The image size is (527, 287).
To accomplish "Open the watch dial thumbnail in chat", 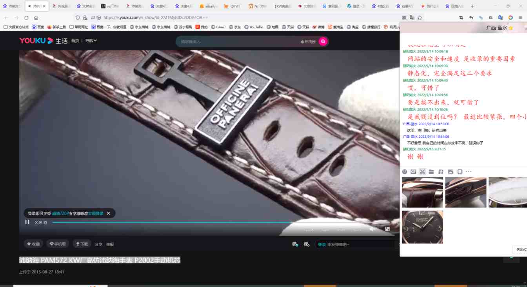I will pyautogui.click(x=422, y=227).
